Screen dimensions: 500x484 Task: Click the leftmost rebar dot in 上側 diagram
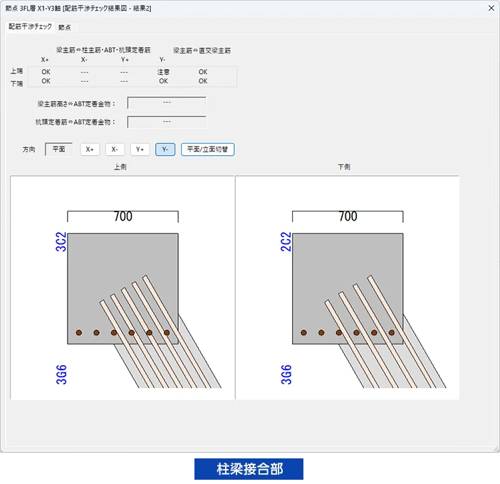(x=79, y=332)
